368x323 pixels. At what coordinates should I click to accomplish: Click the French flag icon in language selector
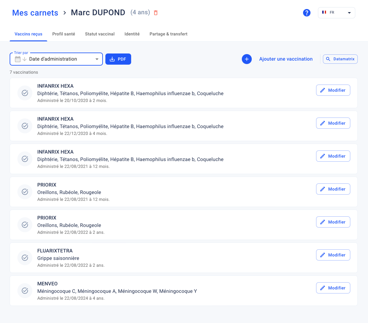(x=324, y=12)
